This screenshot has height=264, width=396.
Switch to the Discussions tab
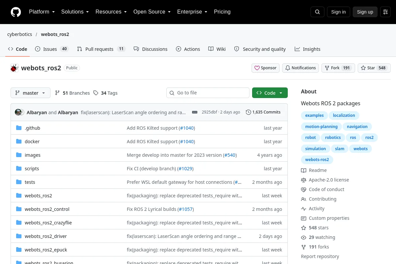[x=150, y=49]
